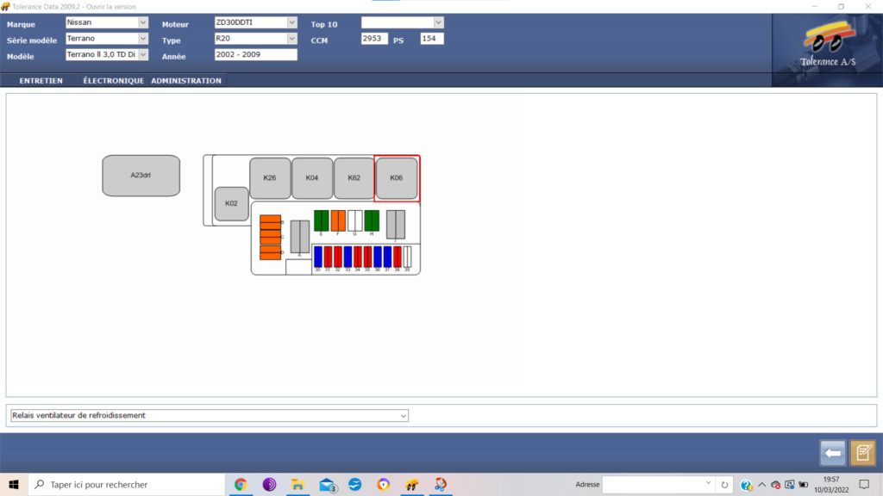Click orange fusible link labeled B

(x=270, y=222)
